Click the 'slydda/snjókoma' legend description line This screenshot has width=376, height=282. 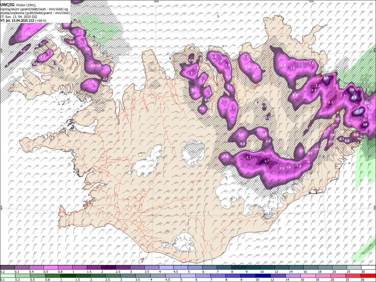click(x=35, y=13)
